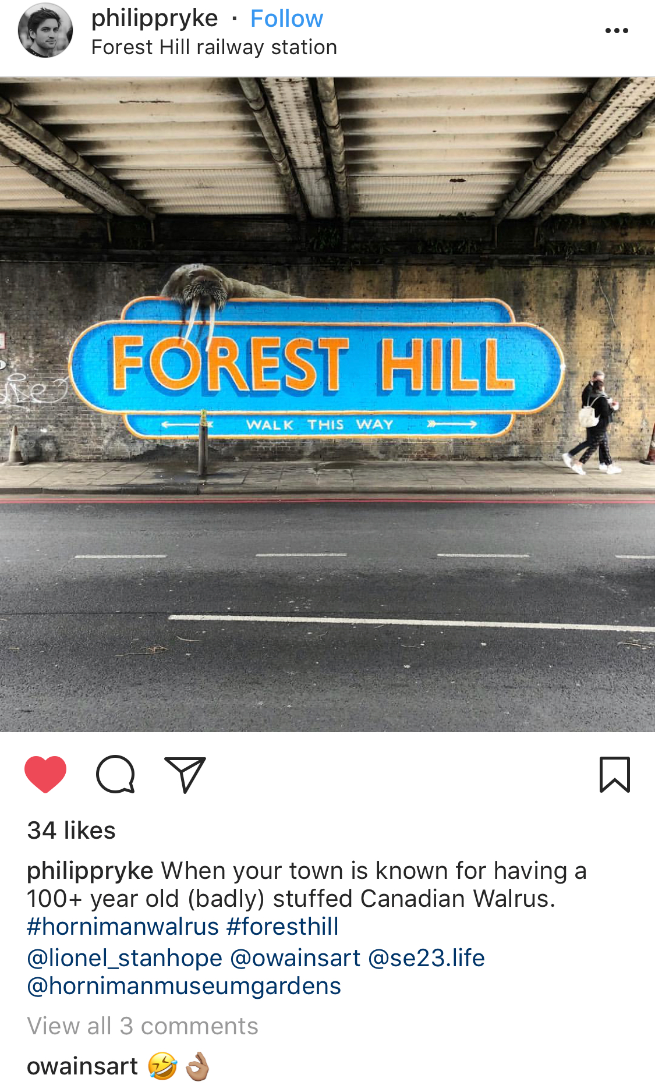The image size is (655, 1089).
Task: Expand View all 3 comments
Action: 143,1026
